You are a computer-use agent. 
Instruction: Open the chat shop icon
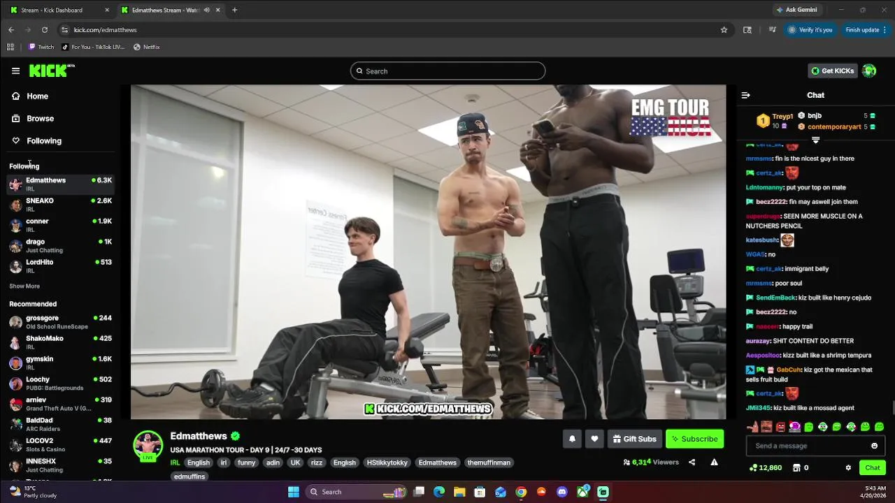pyautogui.click(x=796, y=467)
